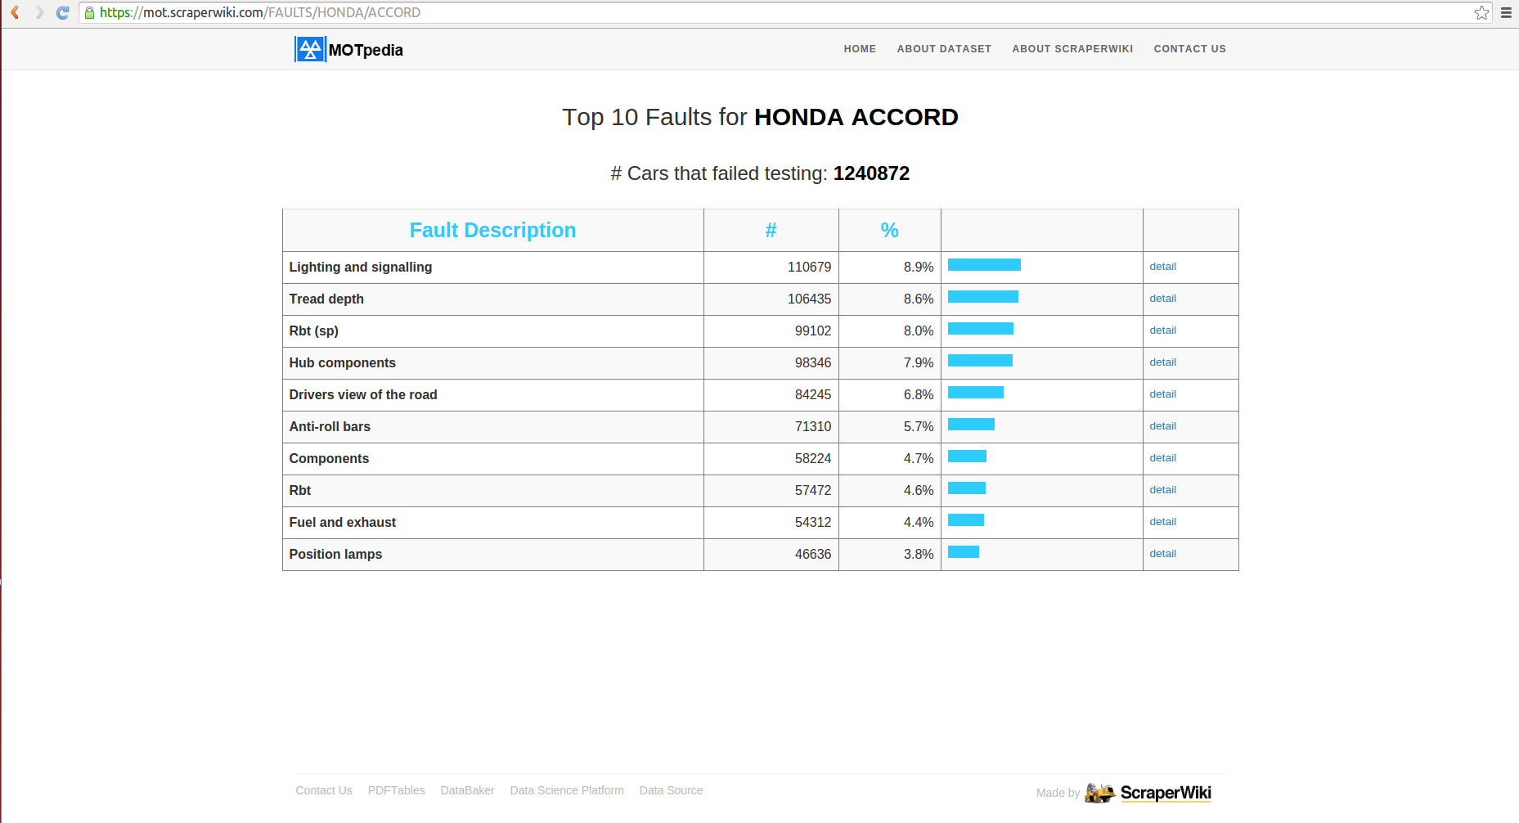Click the MOTpedia brand text
This screenshot has height=823, width=1519.
point(366,50)
